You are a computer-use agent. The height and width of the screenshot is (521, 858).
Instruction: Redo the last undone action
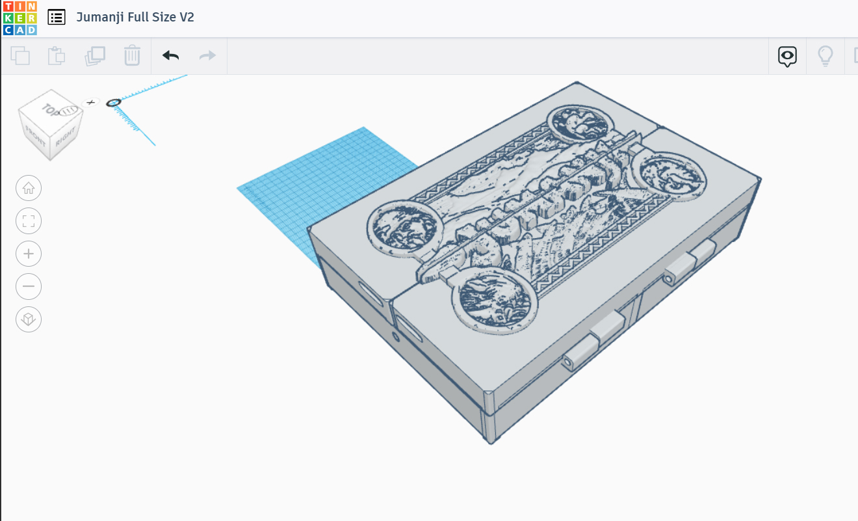point(207,56)
